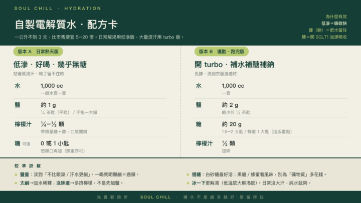Click the hint "一般水壺一壺"

coord(54,93)
